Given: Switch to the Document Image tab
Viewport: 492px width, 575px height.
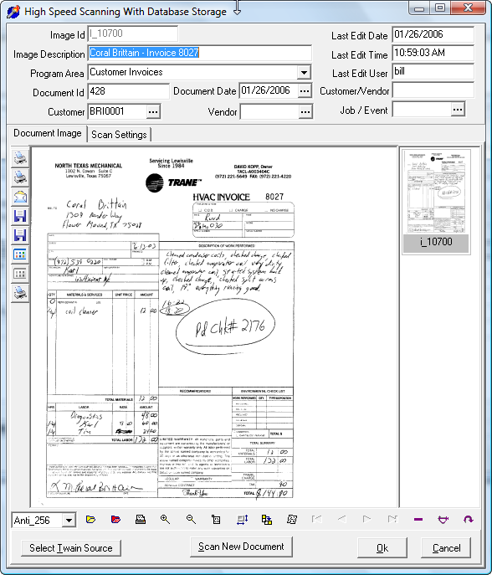Looking at the screenshot, I should coord(48,133).
